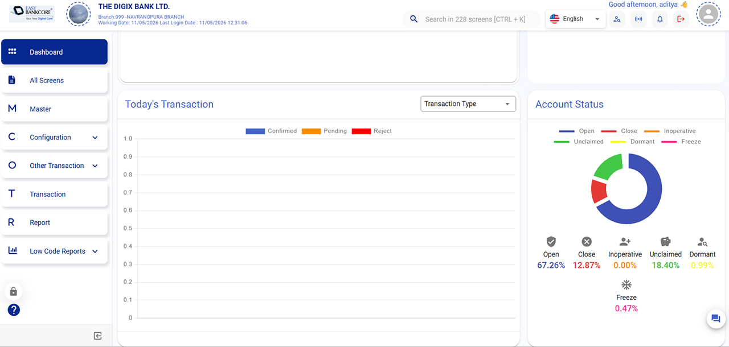729x347 pixels.
Task: Click THE DIGIX BANK LTD. title
Action: point(134,7)
